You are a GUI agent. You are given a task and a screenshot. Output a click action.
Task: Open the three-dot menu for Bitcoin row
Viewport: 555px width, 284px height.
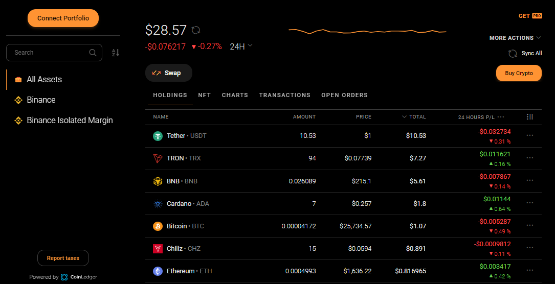[530, 225]
